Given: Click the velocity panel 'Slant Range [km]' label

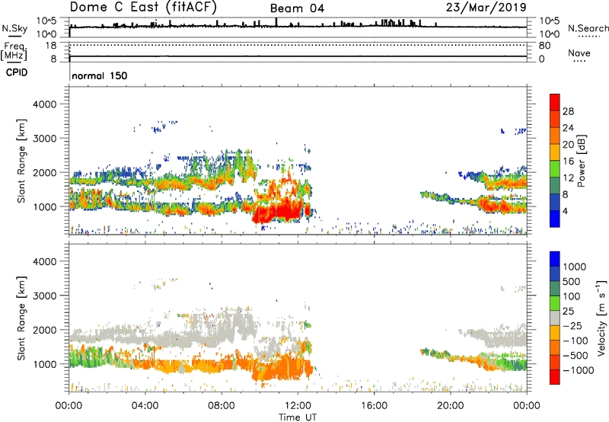Looking at the screenshot, I should [21, 318].
